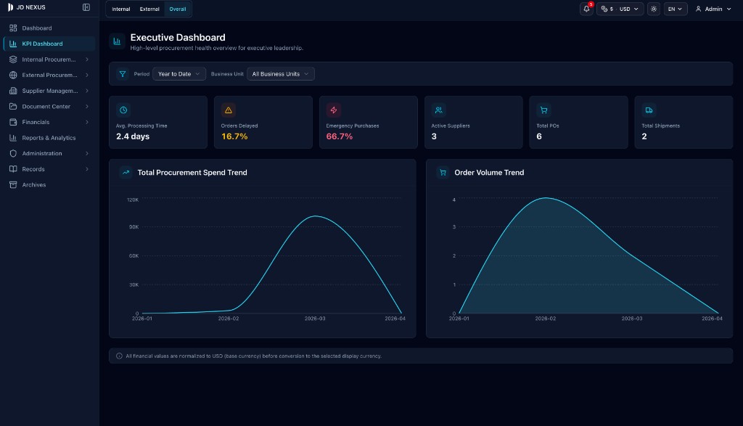Click the Orders Delayed warning icon
The image size is (743, 426).
coord(229,110)
